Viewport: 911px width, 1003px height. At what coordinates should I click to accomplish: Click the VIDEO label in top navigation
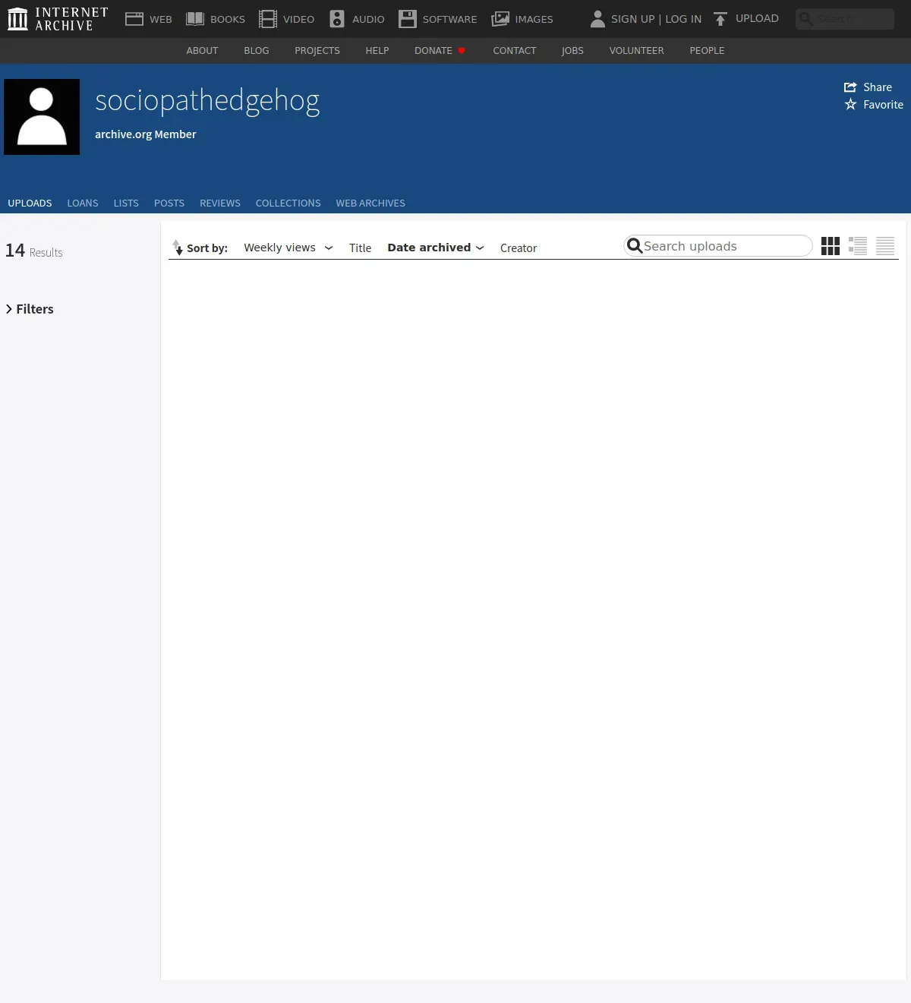pyautogui.click(x=298, y=19)
